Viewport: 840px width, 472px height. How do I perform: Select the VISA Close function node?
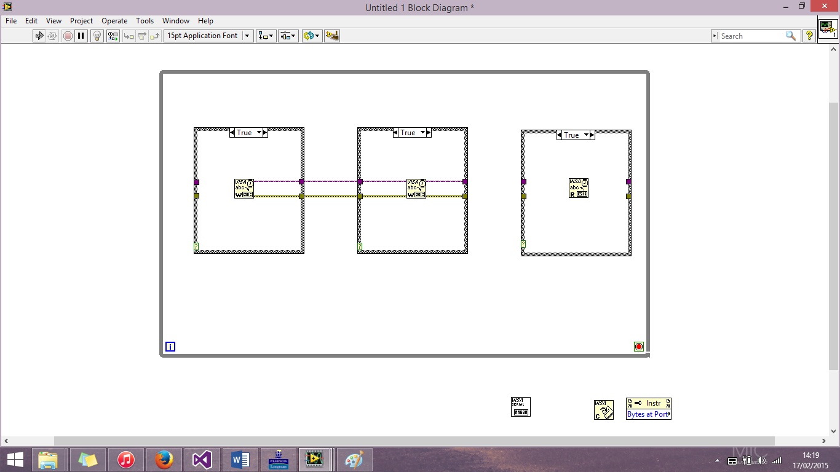(x=603, y=411)
